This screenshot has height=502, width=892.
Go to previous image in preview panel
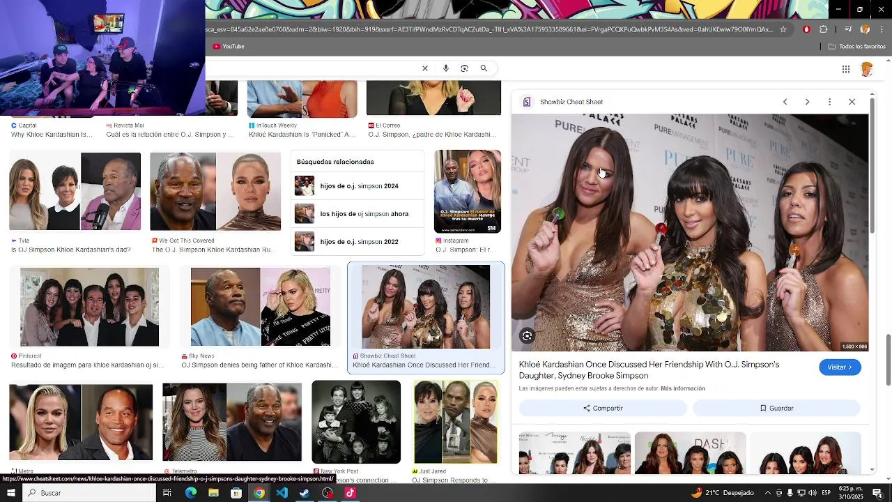click(785, 102)
